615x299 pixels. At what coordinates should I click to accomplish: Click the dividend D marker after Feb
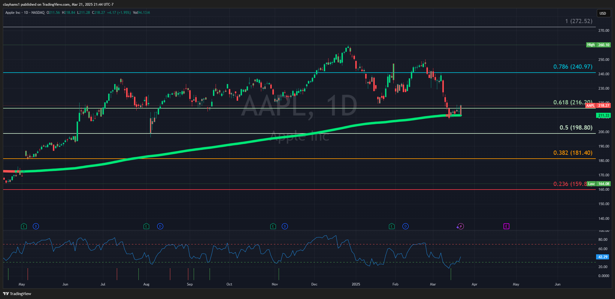pos(405,226)
